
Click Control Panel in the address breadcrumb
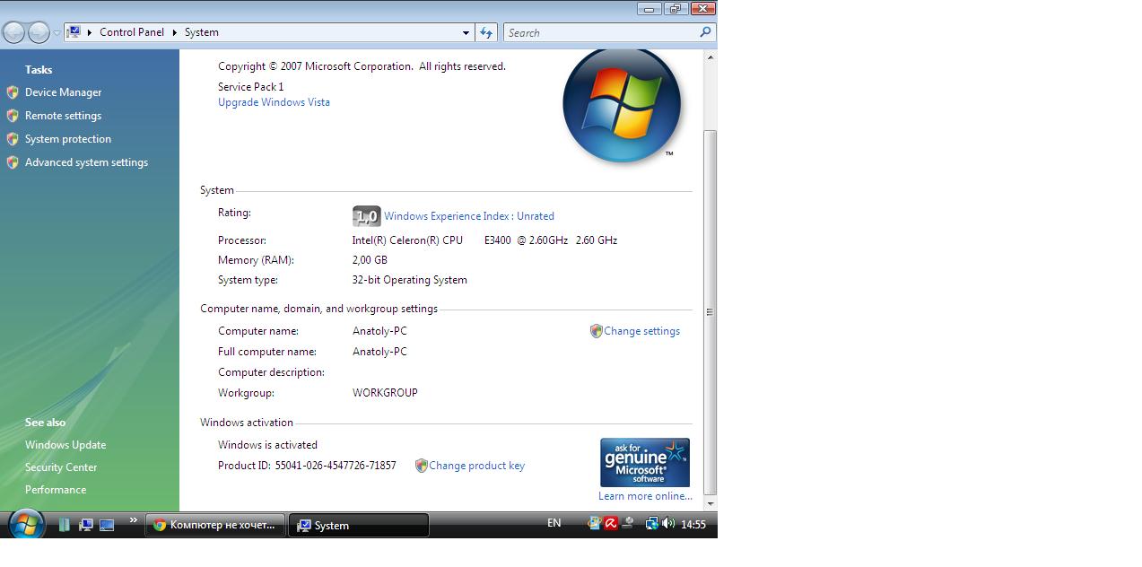click(x=132, y=32)
